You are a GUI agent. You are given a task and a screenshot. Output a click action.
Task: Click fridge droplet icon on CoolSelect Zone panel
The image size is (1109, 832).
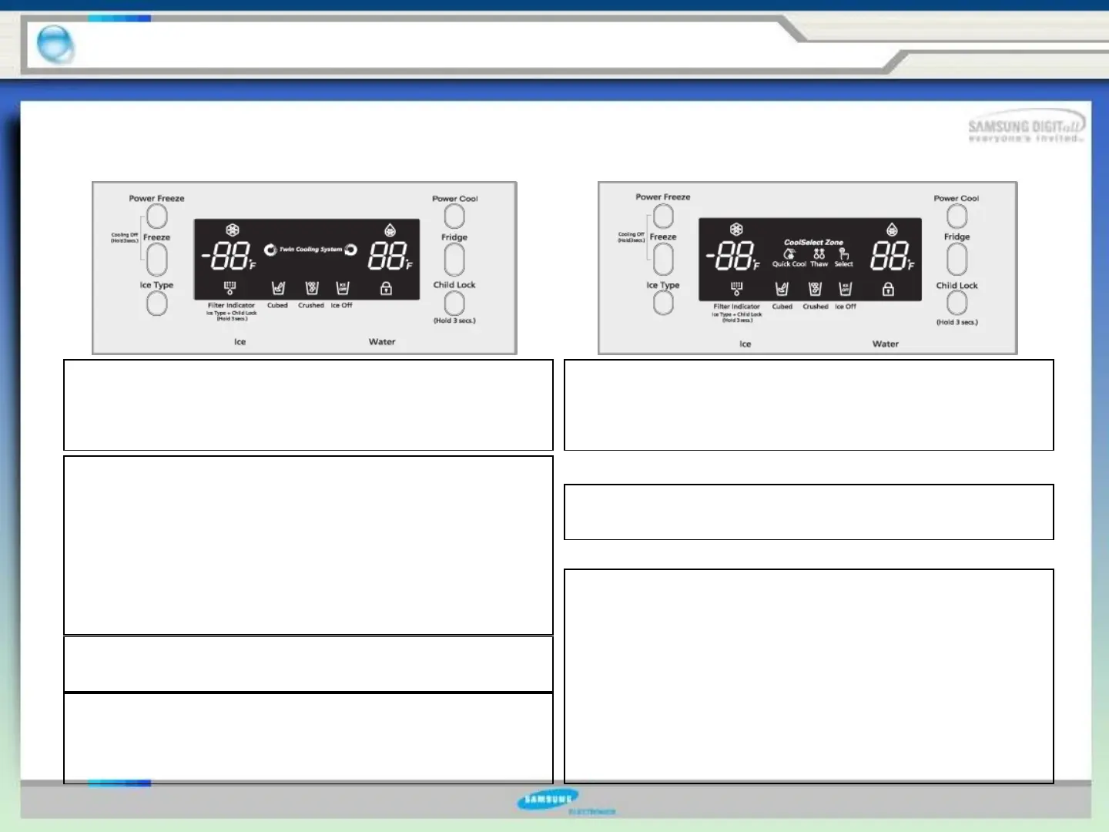(892, 230)
